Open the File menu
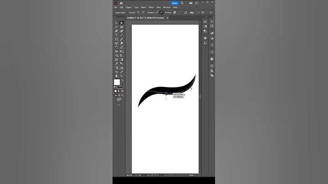328x184 pixels. tap(115, 7)
